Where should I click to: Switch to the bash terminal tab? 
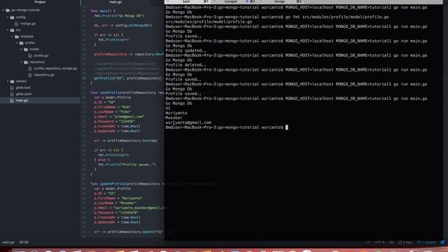click(188, 1)
